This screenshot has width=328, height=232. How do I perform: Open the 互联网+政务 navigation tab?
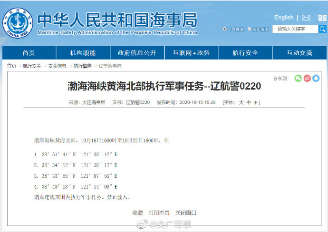(x=191, y=53)
